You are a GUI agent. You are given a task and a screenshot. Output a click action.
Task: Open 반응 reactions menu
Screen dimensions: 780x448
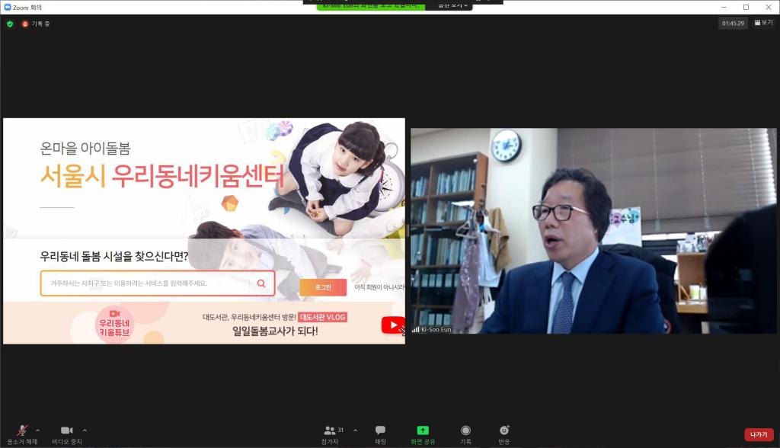coord(504,434)
